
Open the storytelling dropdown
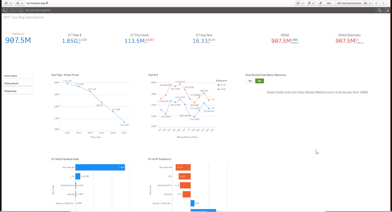point(300,3)
